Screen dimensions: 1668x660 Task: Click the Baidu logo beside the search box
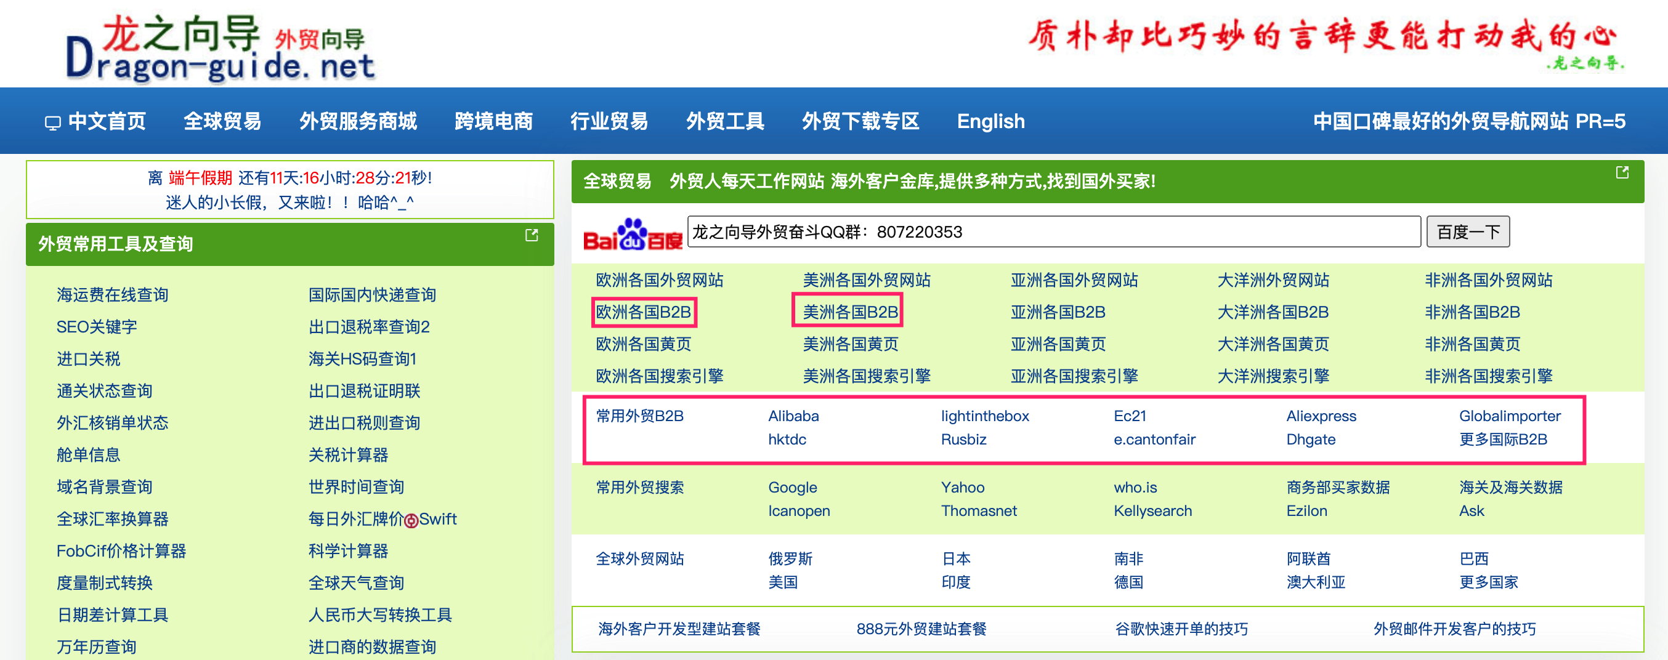(633, 233)
